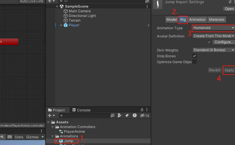The width and height of the screenshot is (235, 145).
Task: Enable Optimize Game Objects checkbox
Action: [194, 62]
